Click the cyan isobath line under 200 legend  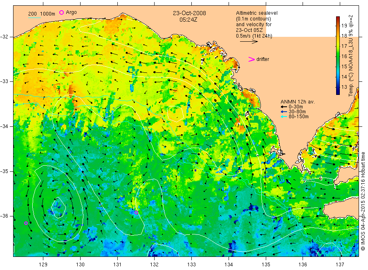[34, 18]
